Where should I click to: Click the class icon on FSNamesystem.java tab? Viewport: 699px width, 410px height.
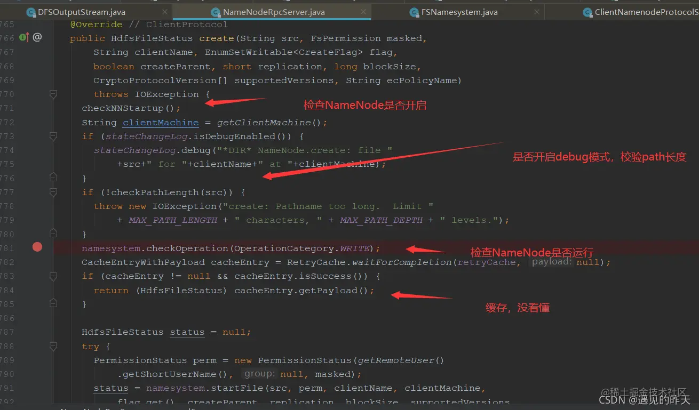pyautogui.click(x=414, y=12)
